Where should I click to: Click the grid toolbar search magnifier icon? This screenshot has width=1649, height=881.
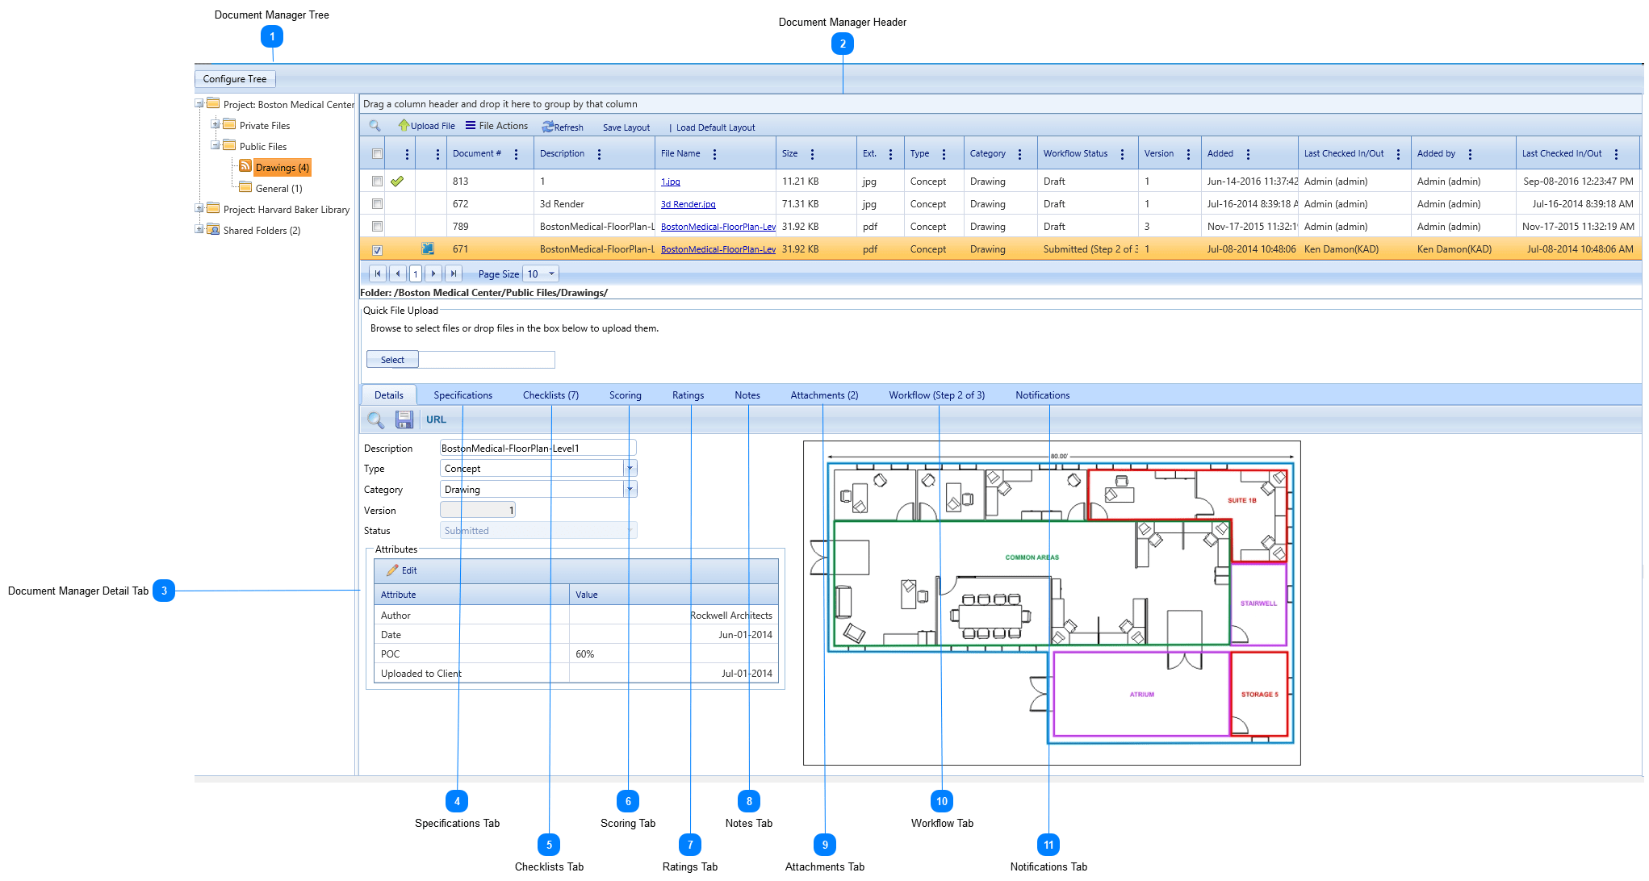tap(375, 126)
